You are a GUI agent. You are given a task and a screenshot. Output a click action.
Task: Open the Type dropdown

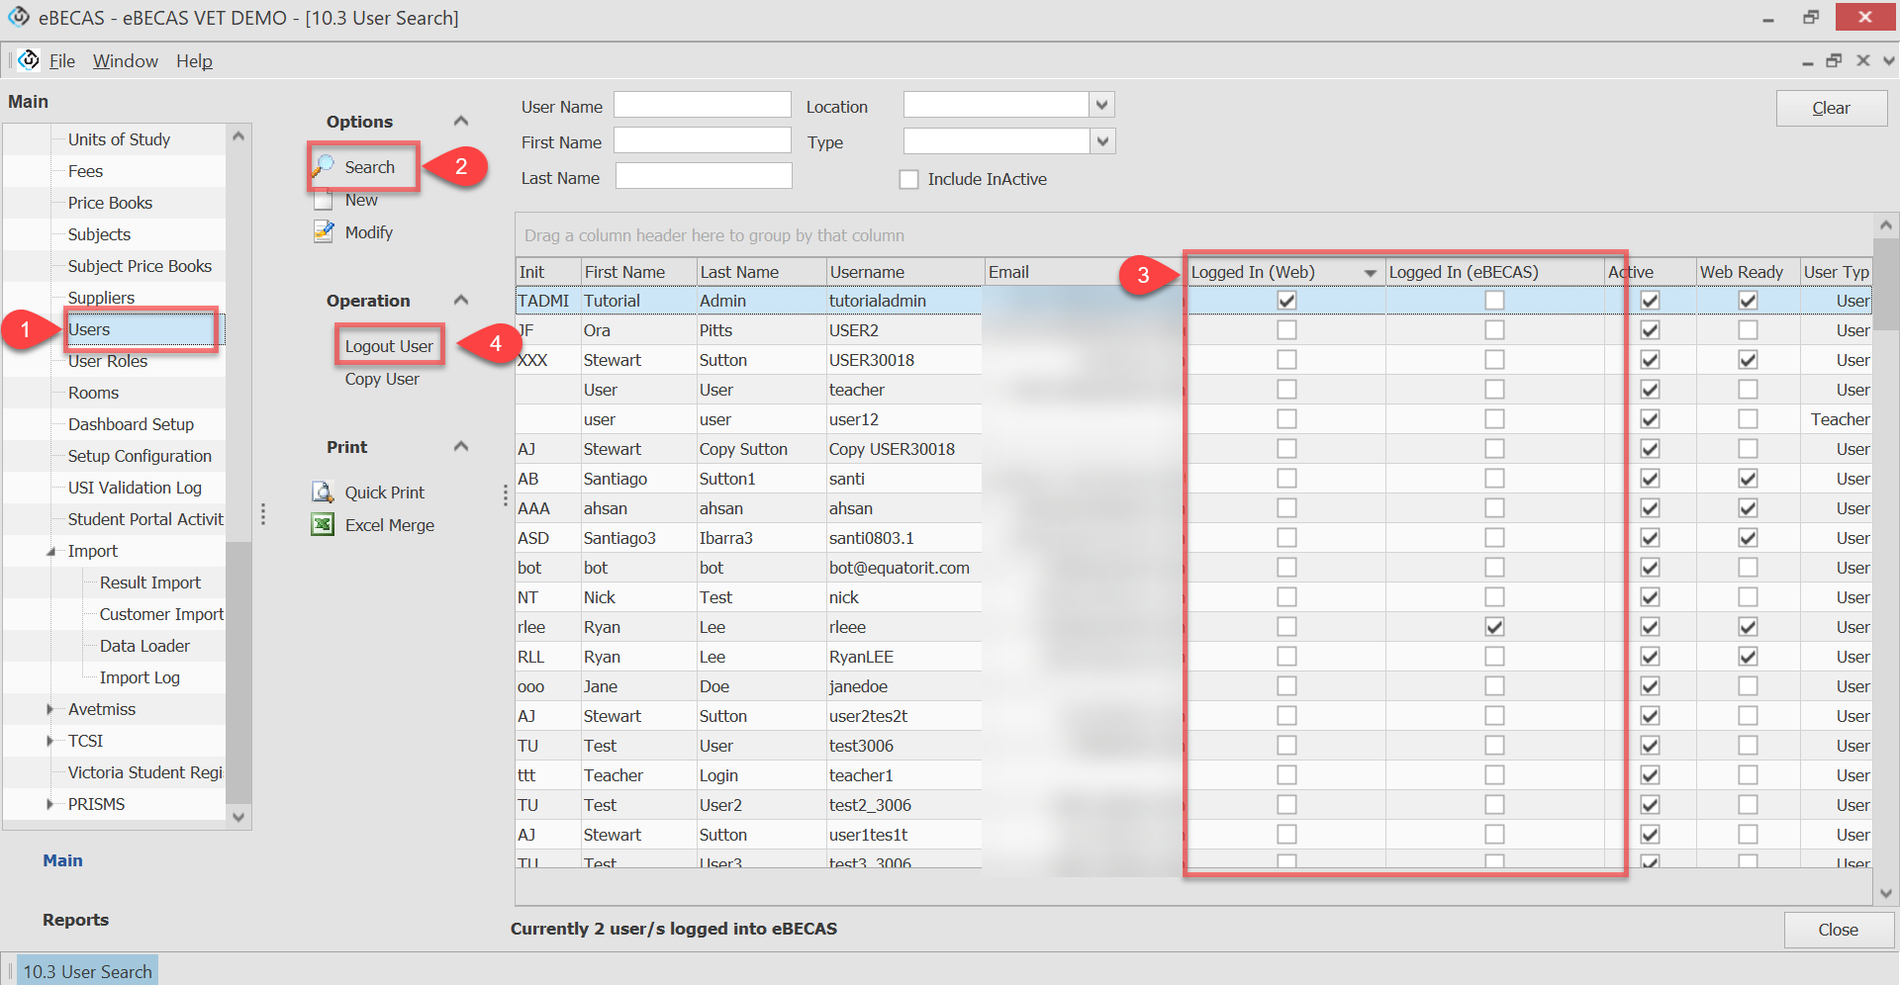[1101, 142]
